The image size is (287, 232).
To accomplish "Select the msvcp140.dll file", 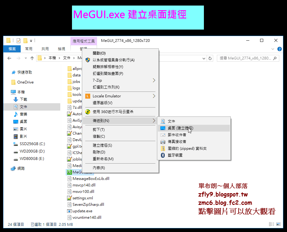I will [84, 185].
